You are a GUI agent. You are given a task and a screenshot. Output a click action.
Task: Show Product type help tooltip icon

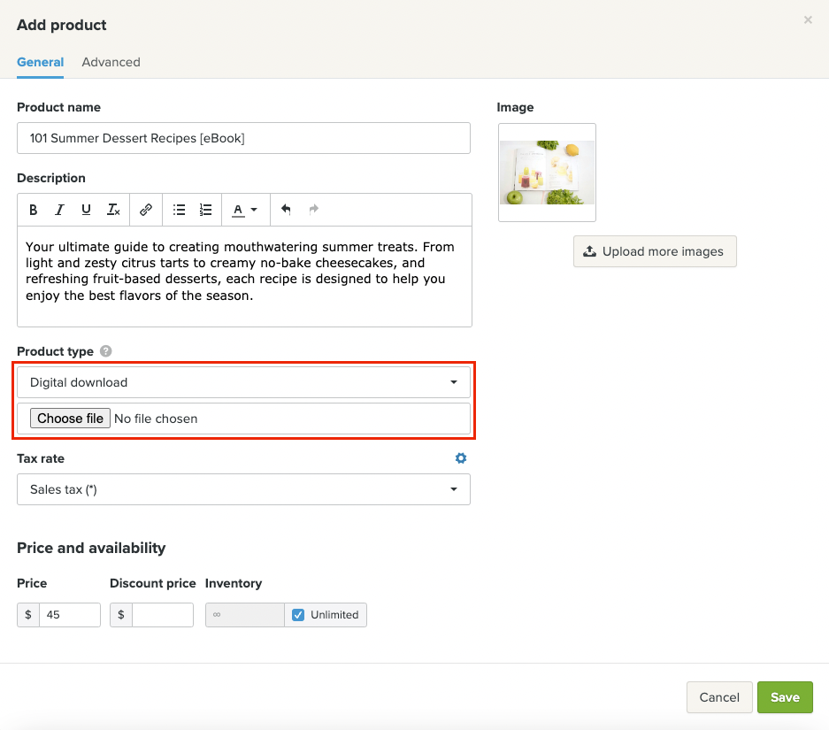click(x=106, y=351)
